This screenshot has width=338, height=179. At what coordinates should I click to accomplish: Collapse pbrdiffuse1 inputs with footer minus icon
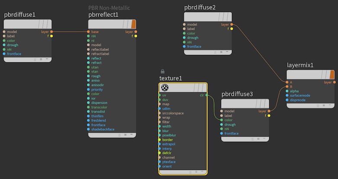click(x=47, y=59)
